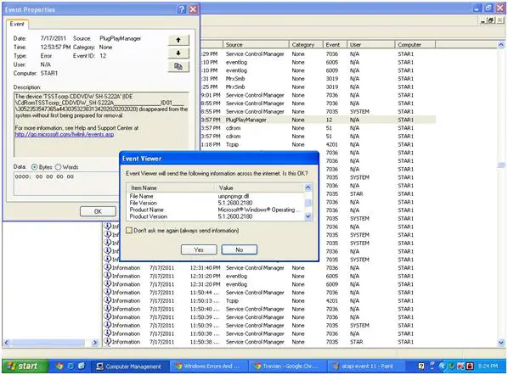Click scroll-down arrow of the Item Name list
This screenshot has height=375, width=508.
(308, 217)
